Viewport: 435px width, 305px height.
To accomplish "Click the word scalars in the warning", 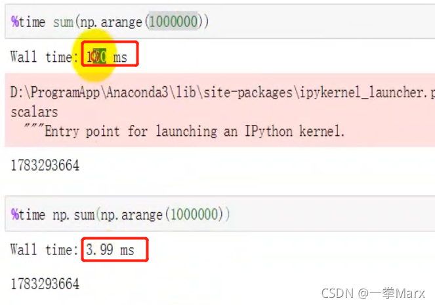I will tap(34, 112).
